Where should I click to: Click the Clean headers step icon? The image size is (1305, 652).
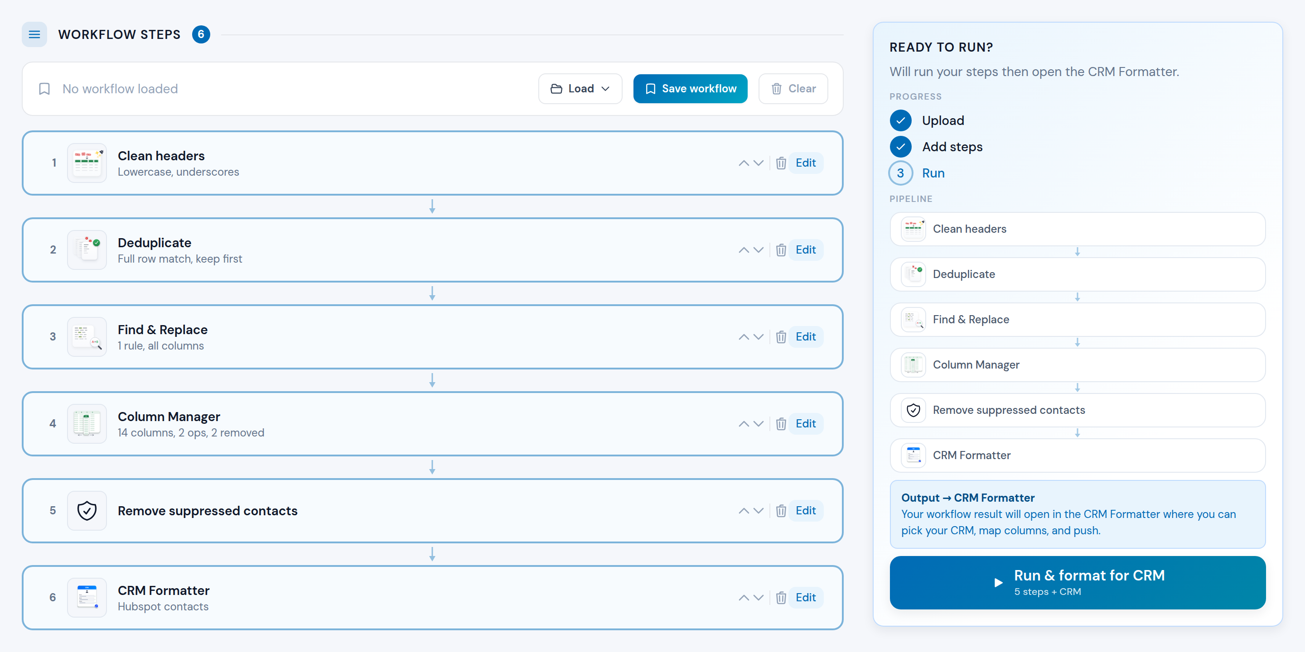tap(87, 163)
